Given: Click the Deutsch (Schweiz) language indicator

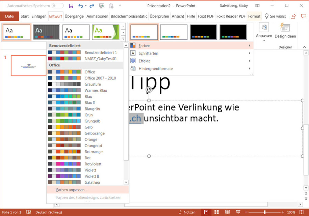Looking at the screenshot, I should (49, 212).
